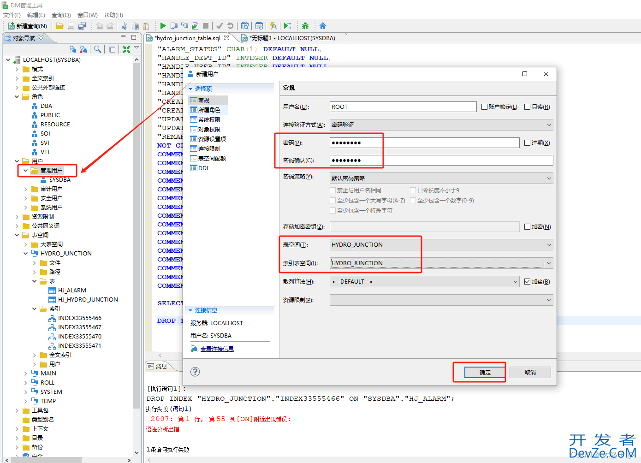
Task: Switch to hydro_junction_table.sql tab
Action: pyautogui.click(x=188, y=38)
